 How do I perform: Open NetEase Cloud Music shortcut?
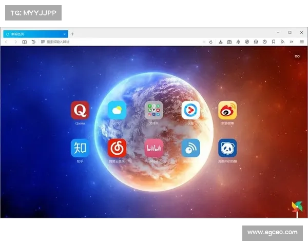click(x=117, y=148)
